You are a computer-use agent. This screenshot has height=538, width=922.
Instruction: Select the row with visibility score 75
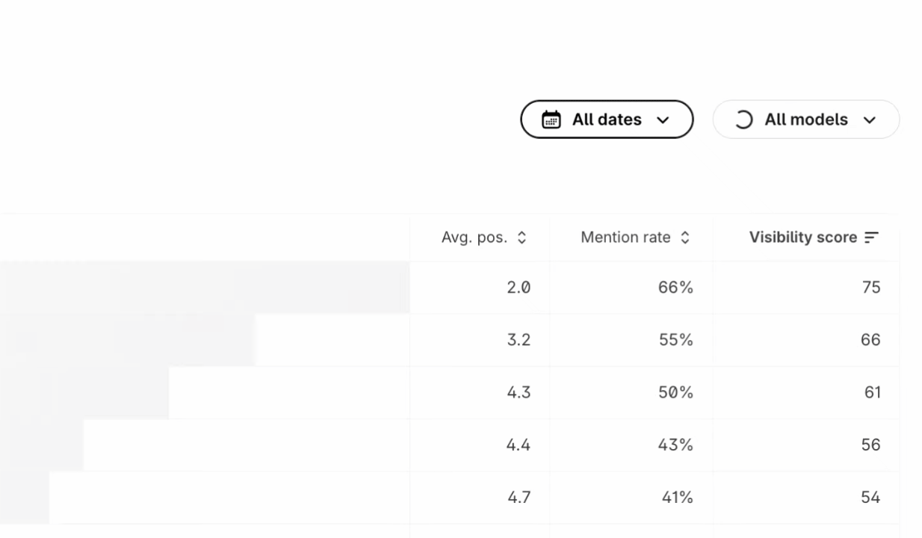point(870,288)
